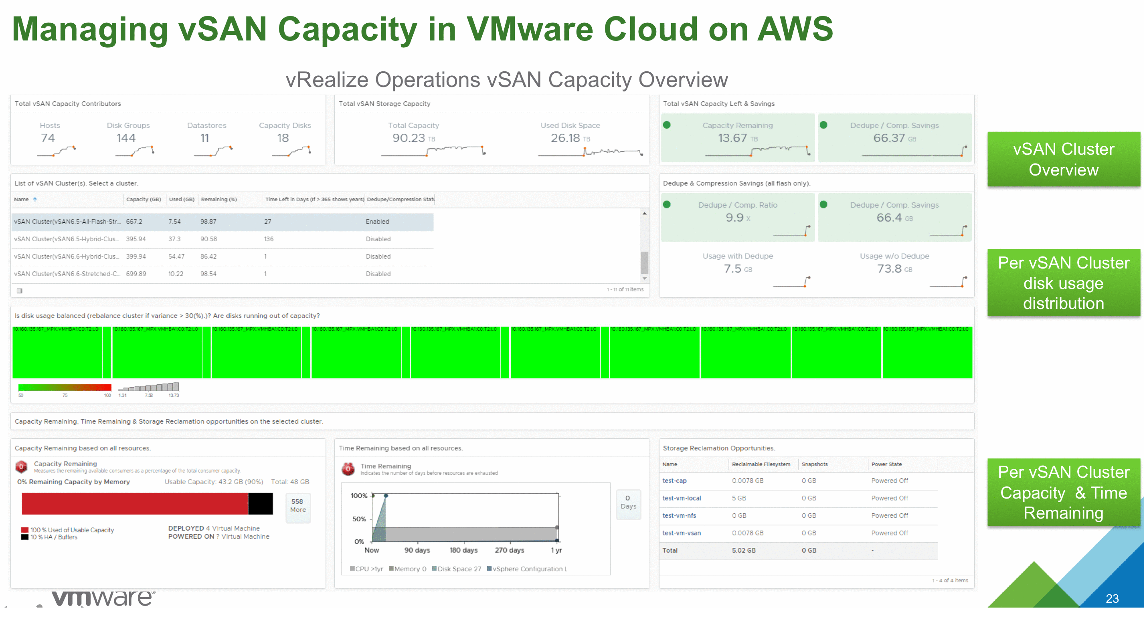Image resolution: width=1145 pixels, height=622 pixels.
Task: Click the 558 More button
Action: (x=297, y=507)
